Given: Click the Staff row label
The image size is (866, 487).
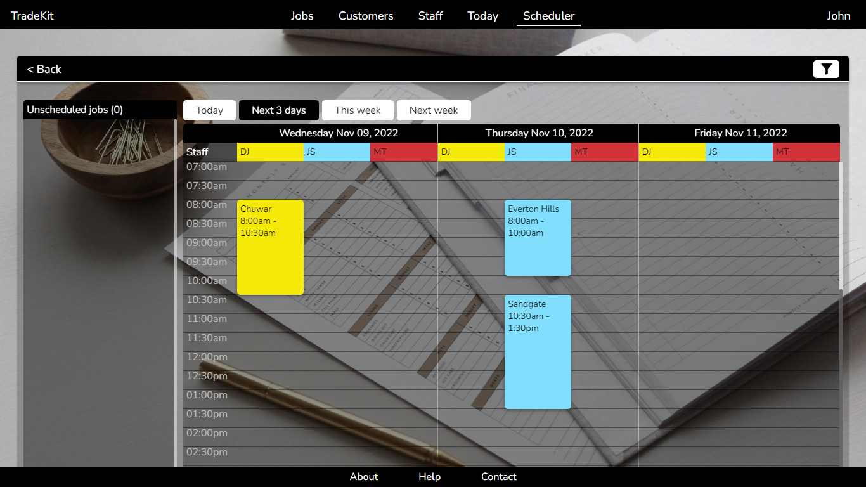Looking at the screenshot, I should click(x=197, y=152).
